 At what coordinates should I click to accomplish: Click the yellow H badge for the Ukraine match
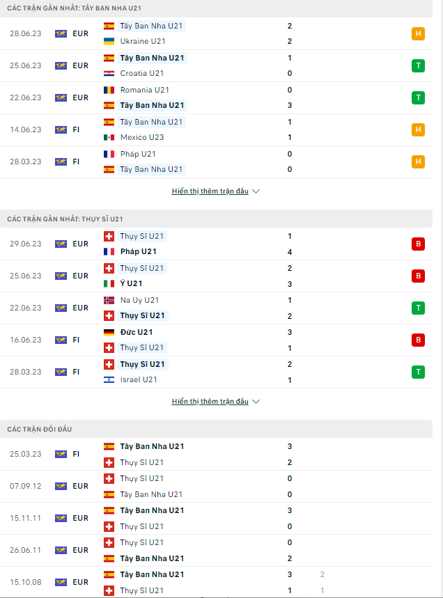coord(418,33)
